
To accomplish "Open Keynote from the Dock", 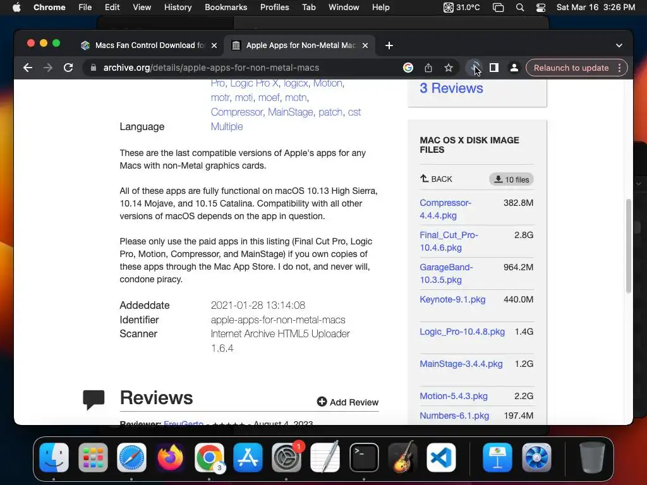I will click(x=497, y=457).
